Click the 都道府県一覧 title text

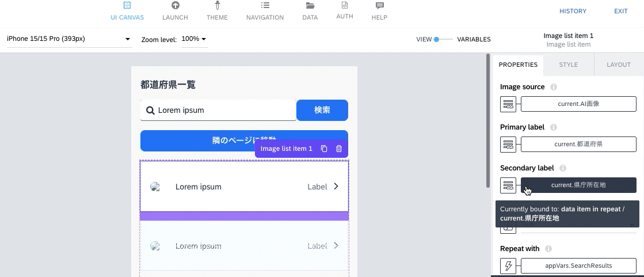point(168,85)
